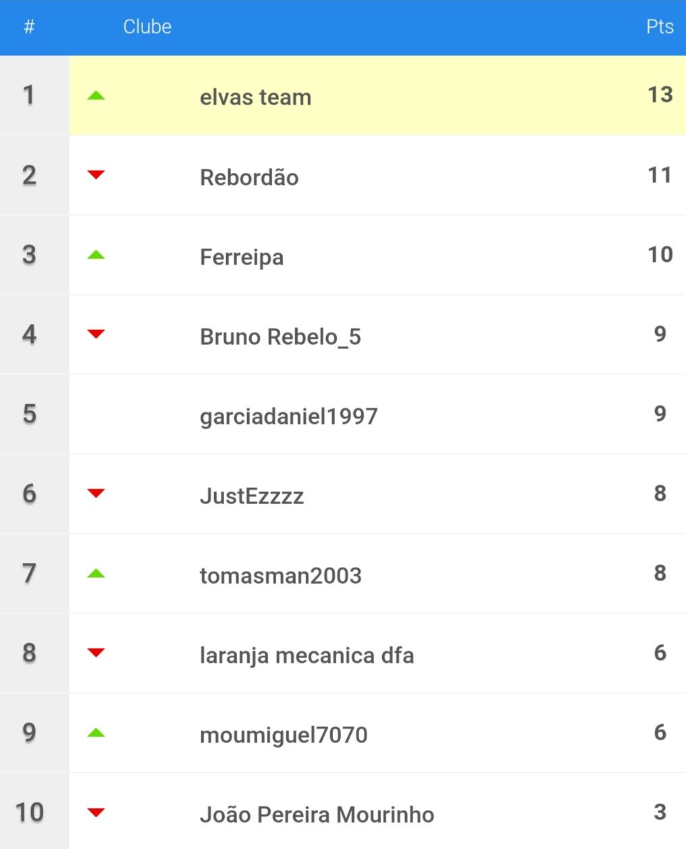Screen dimensions: 686x849
Task: Click the # rank column header
Action: [29, 26]
